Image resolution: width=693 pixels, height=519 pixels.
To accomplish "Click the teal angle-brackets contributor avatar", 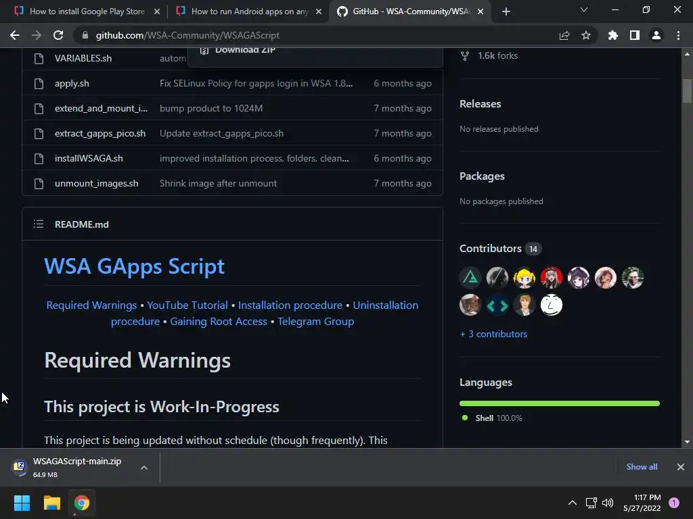I will click(x=497, y=305).
